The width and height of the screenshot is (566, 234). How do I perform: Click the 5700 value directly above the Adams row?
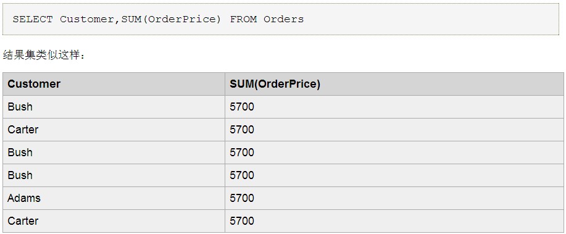(242, 175)
